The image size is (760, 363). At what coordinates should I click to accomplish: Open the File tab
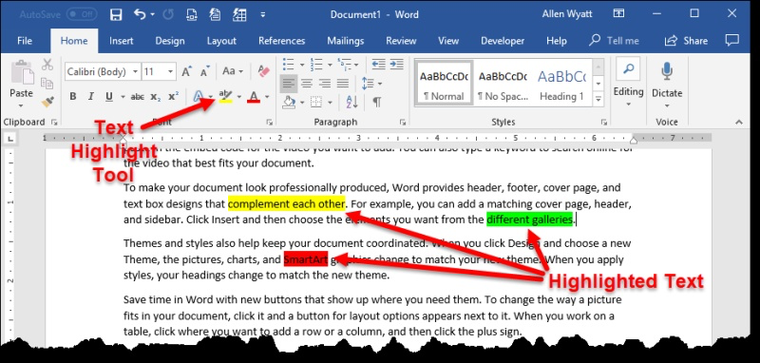25,41
